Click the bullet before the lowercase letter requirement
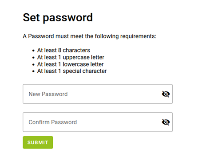This screenshot has height=165, width=206. pos(33,65)
